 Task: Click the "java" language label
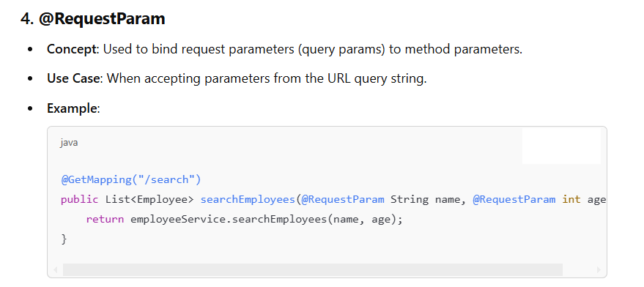(x=69, y=143)
